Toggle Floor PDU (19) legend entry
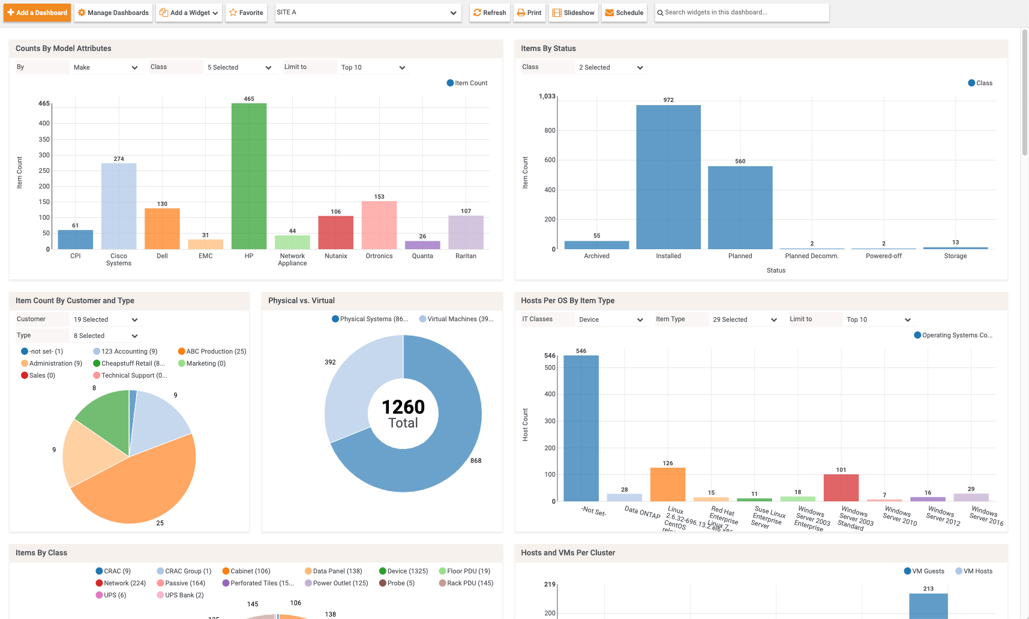 (x=465, y=572)
